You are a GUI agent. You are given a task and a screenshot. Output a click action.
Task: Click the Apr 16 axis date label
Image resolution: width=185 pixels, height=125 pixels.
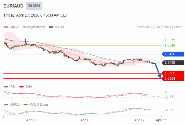(85, 120)
